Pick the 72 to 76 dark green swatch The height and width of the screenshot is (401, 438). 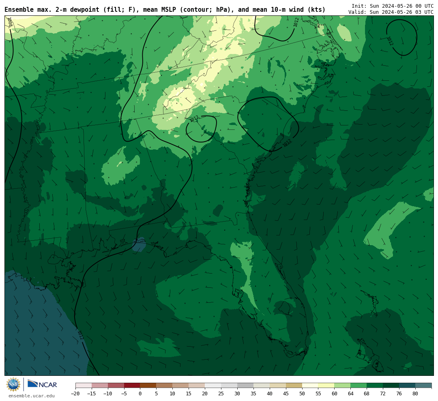coord(391,386)
